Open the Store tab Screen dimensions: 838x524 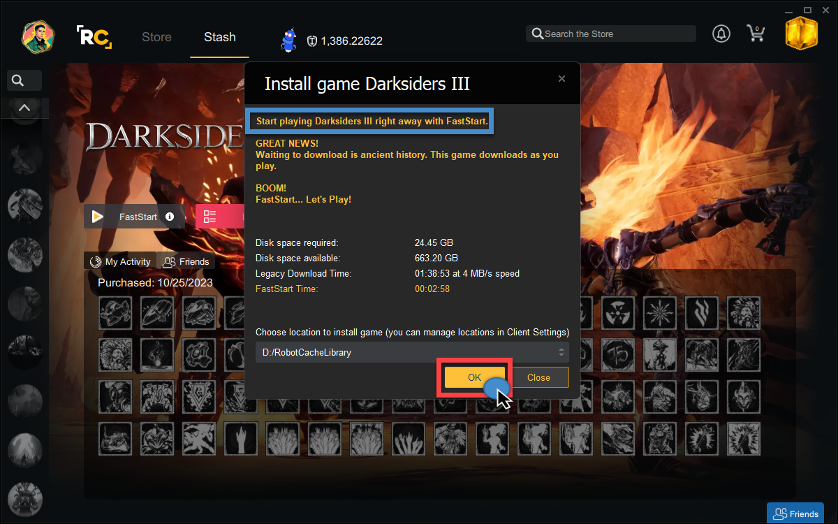(x=156, y=37)
